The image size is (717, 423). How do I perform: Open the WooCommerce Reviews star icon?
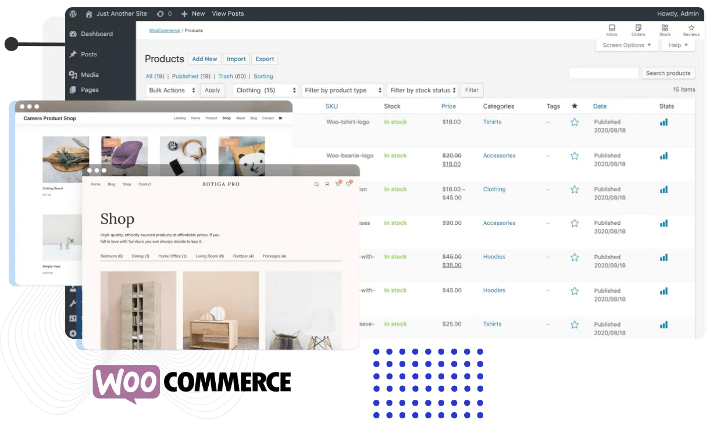tap(691, 27)
